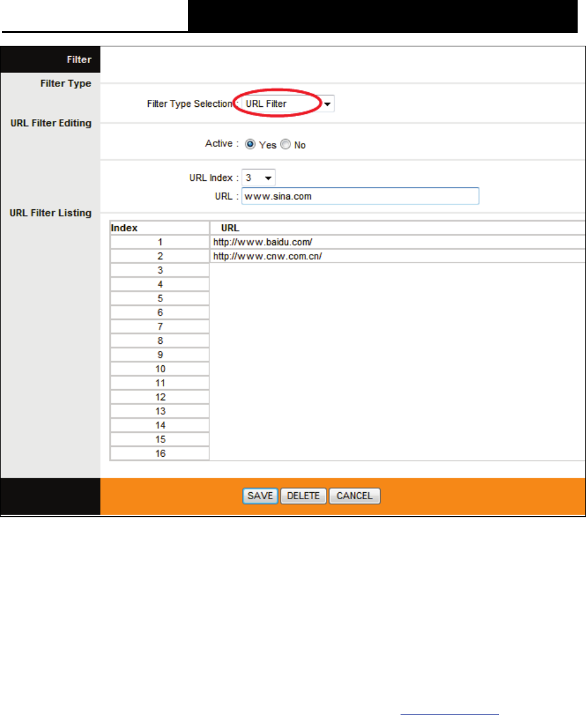Image resolution: width=586 pixels, height=715 pixels.
Task: Click index 14 cell in URL listing
Action: click(160, 425)
